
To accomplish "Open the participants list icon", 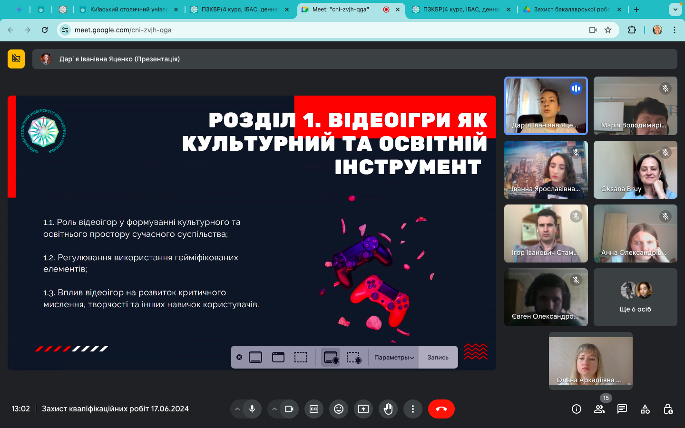I will point(599,409).
